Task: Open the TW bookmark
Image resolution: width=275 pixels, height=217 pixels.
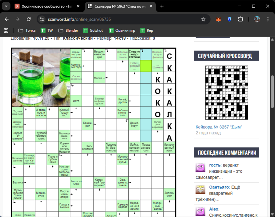Action: tap(47, 30)
